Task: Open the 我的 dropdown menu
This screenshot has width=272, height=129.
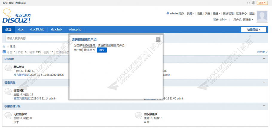Action: 190,13
